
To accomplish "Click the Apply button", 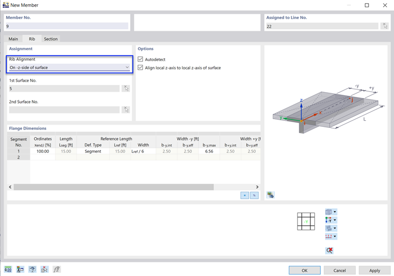I will tap(374, 270).
